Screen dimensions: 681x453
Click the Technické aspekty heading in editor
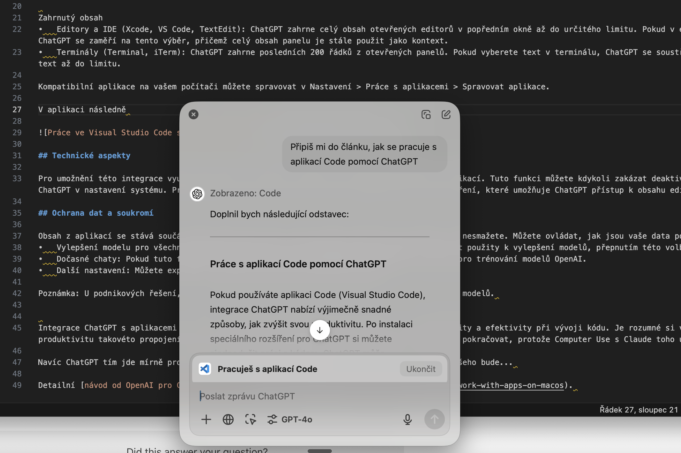click(x=84, y=156)
